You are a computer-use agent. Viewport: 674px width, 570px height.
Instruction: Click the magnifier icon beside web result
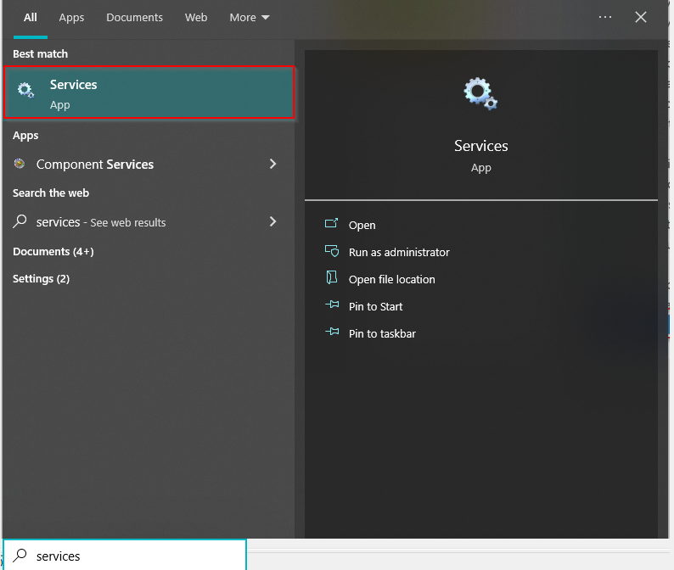pyautogui.click(x=20, y=221)
